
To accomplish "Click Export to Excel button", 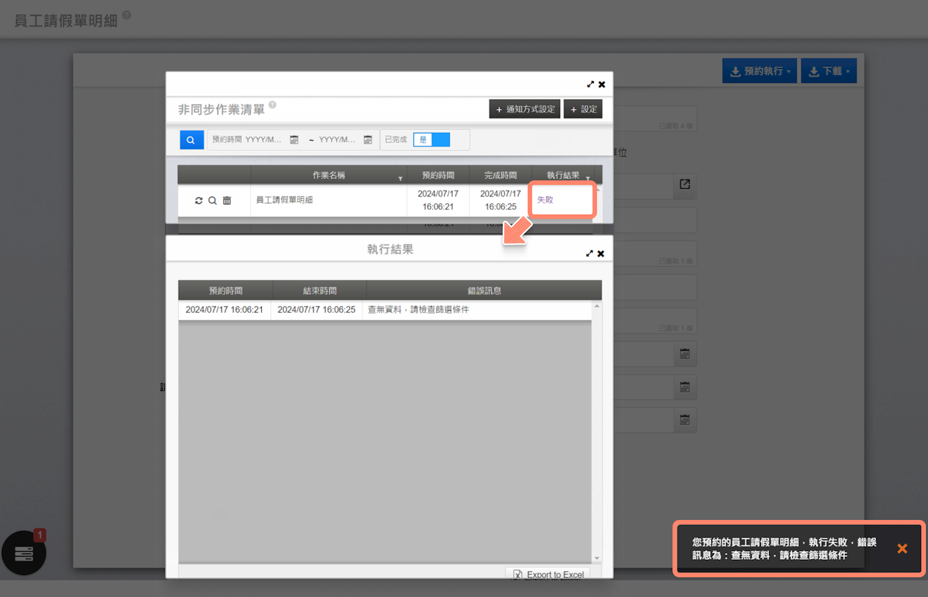I will (548, 574).
